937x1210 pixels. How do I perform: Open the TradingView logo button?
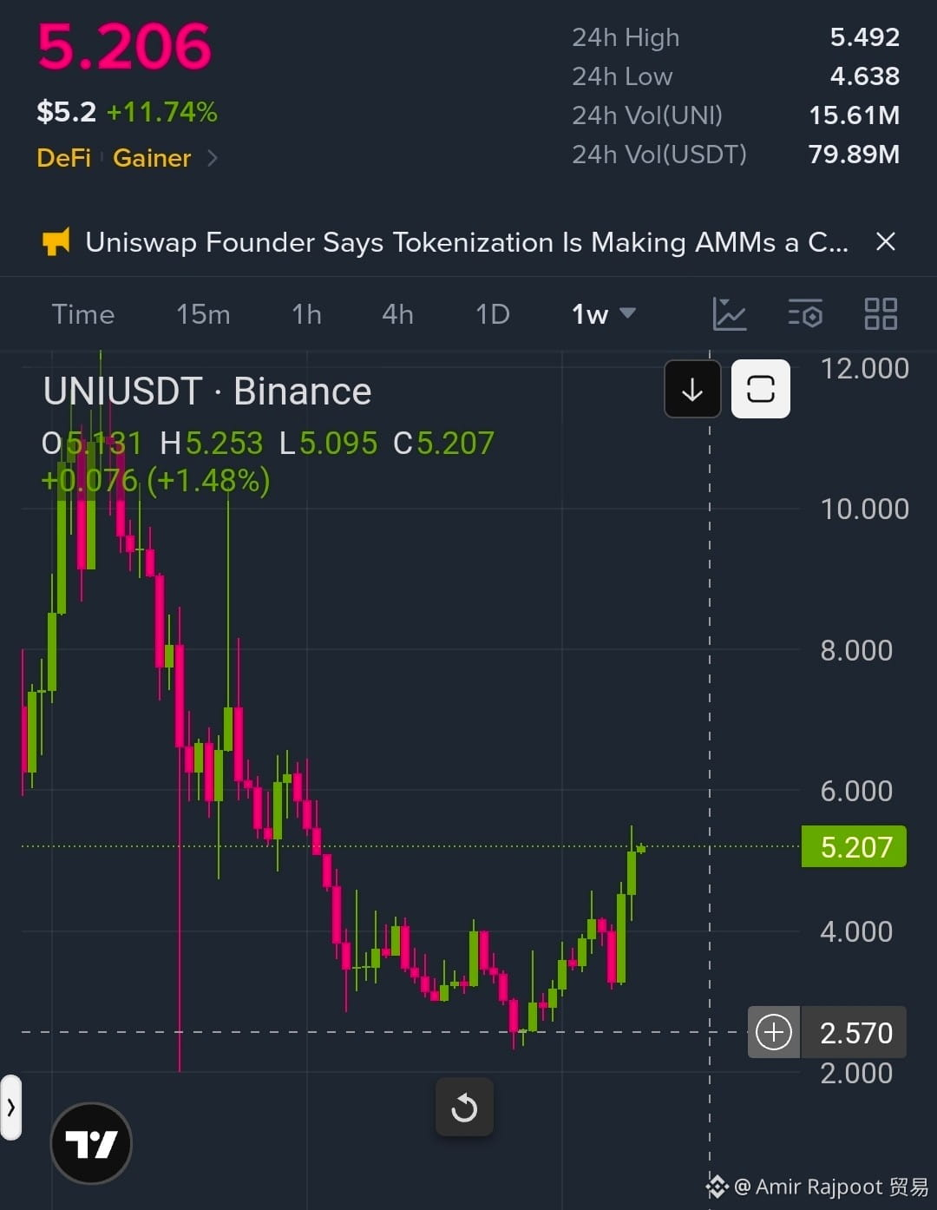(91, 1143)
